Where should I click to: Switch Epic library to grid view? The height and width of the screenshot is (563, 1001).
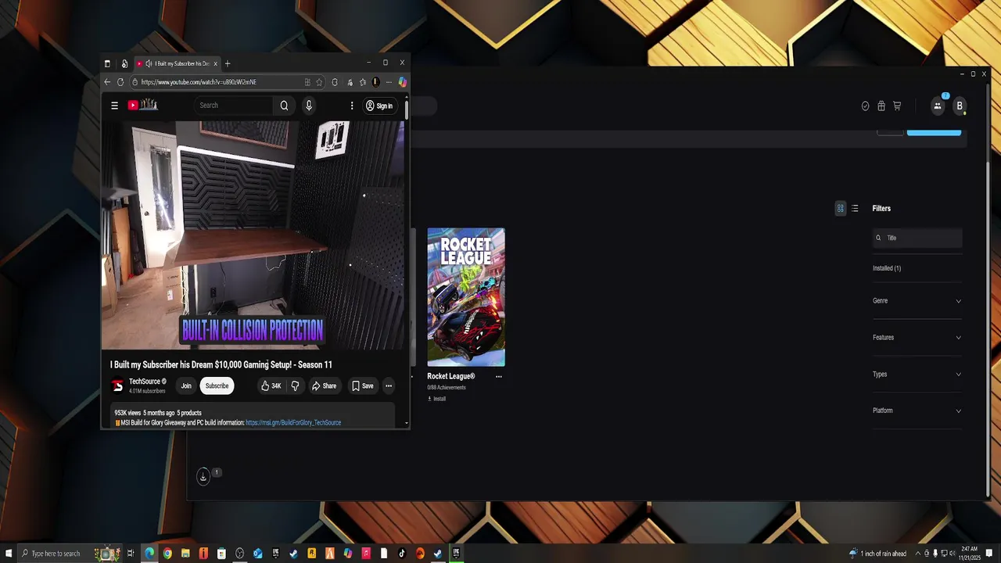click(841, 208)
